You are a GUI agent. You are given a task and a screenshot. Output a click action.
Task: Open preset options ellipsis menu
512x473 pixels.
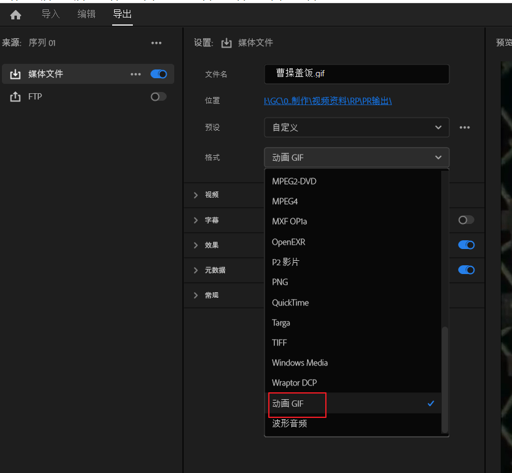[464, 128]
